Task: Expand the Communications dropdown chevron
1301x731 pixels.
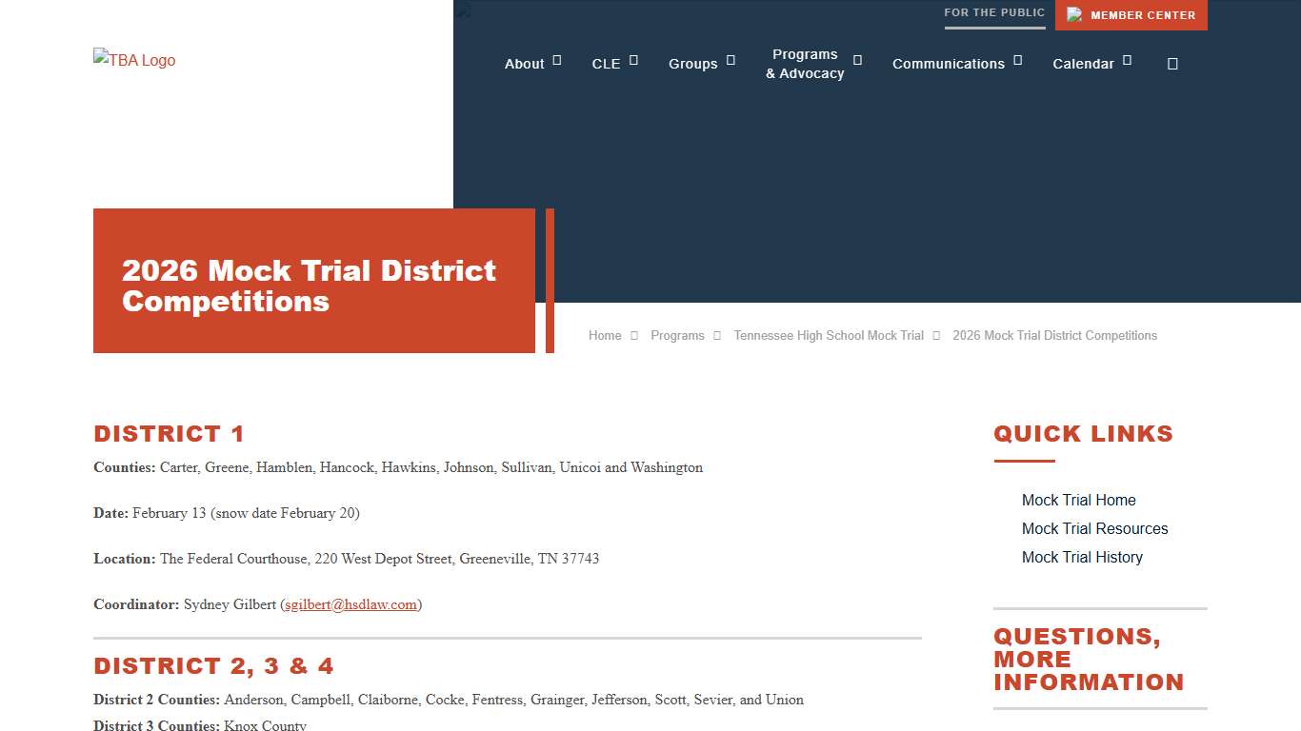Action: pyautogui.click(x=1017, y=58)
